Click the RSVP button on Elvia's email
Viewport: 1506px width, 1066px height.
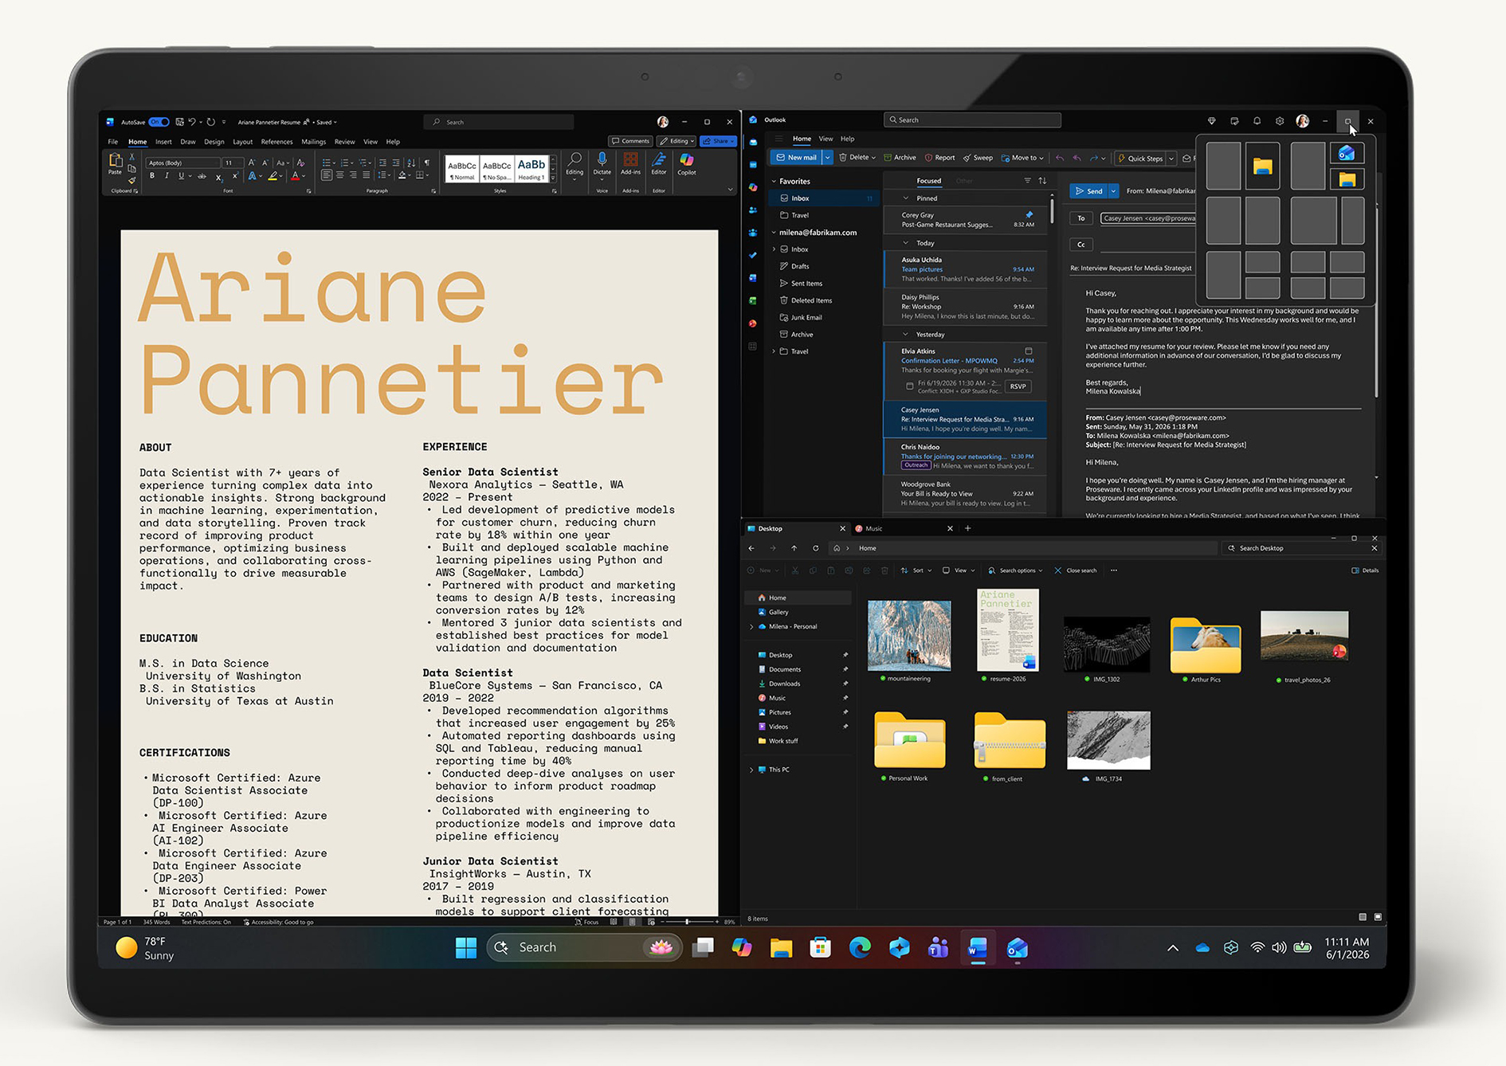(1018, 386)
